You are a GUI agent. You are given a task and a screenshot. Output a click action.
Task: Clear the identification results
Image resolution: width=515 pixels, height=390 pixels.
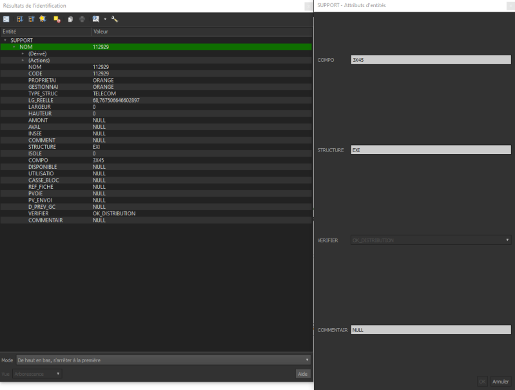tap(57, 19)
